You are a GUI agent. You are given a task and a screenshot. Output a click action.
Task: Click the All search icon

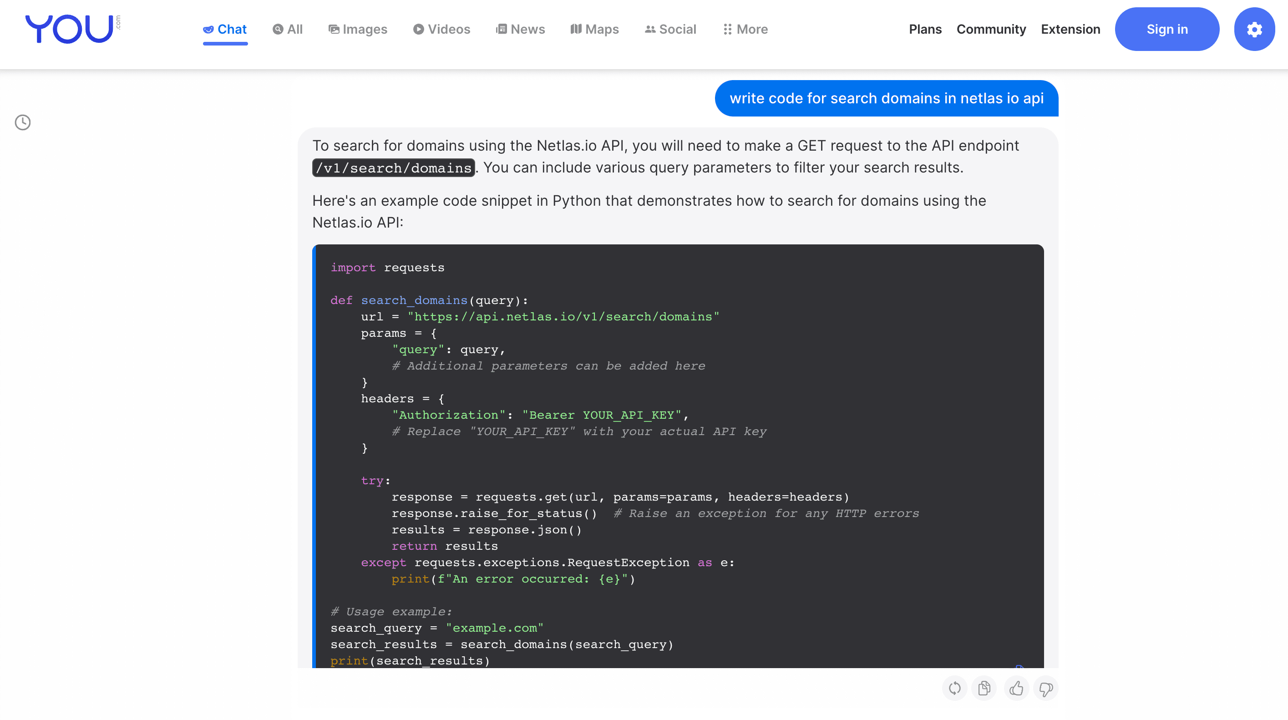point(278,29)
